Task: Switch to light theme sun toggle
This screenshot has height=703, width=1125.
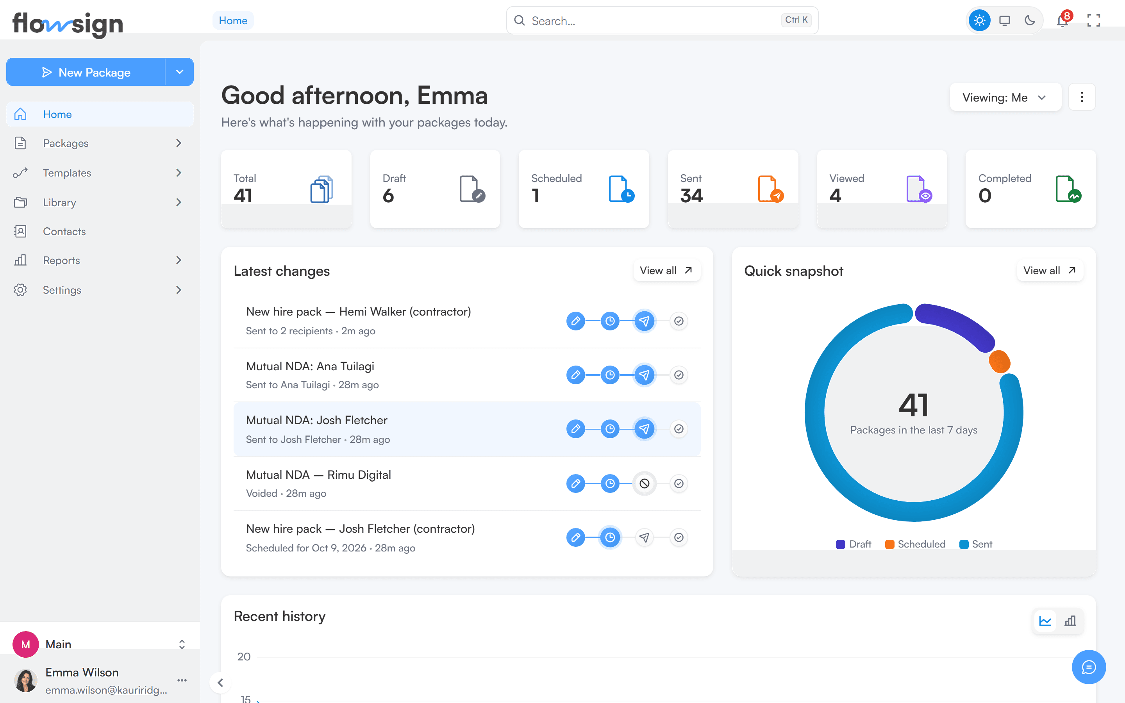Action: [x=980, y=20]
